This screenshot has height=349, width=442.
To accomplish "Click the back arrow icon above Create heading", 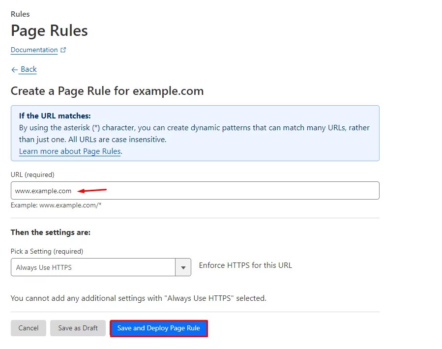I will pos(14,69).
